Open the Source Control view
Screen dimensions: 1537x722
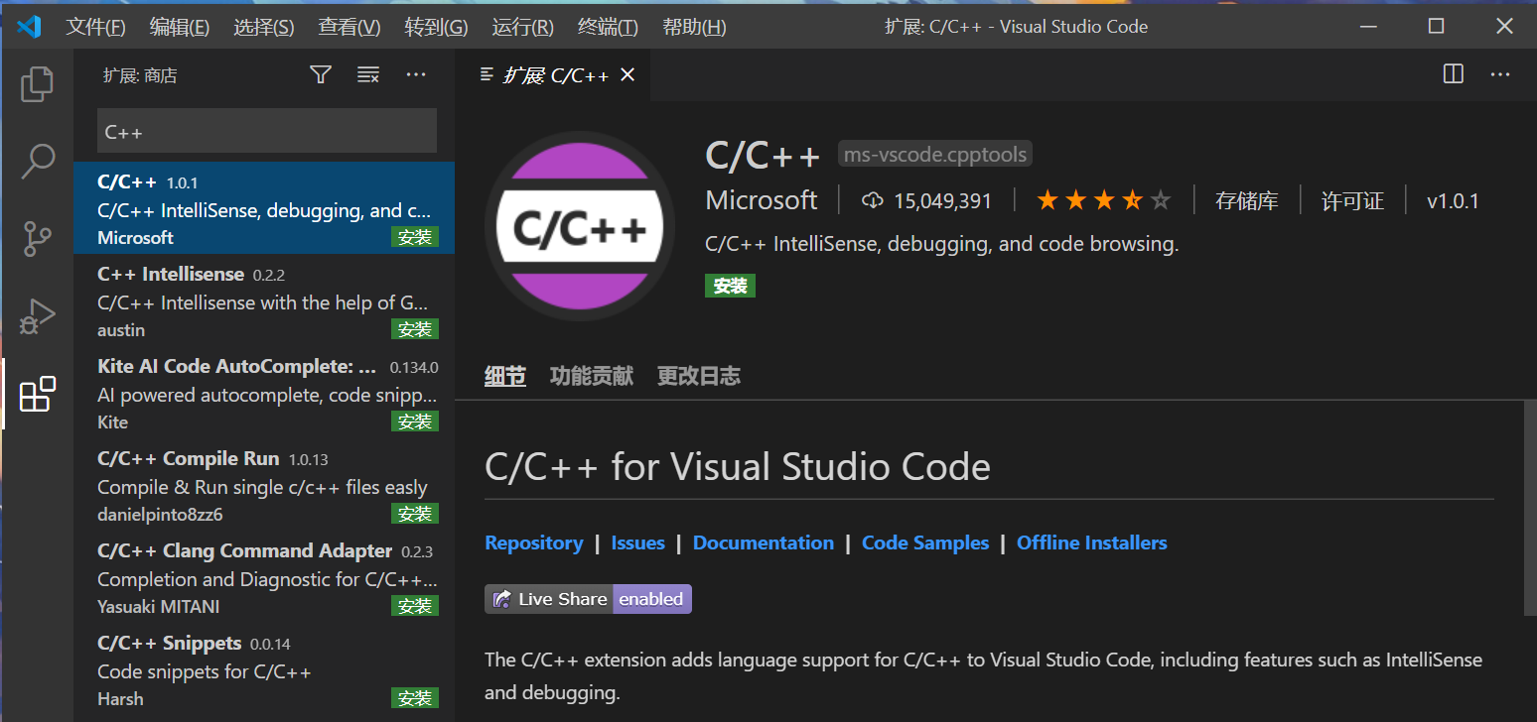(x=37, y=239)
